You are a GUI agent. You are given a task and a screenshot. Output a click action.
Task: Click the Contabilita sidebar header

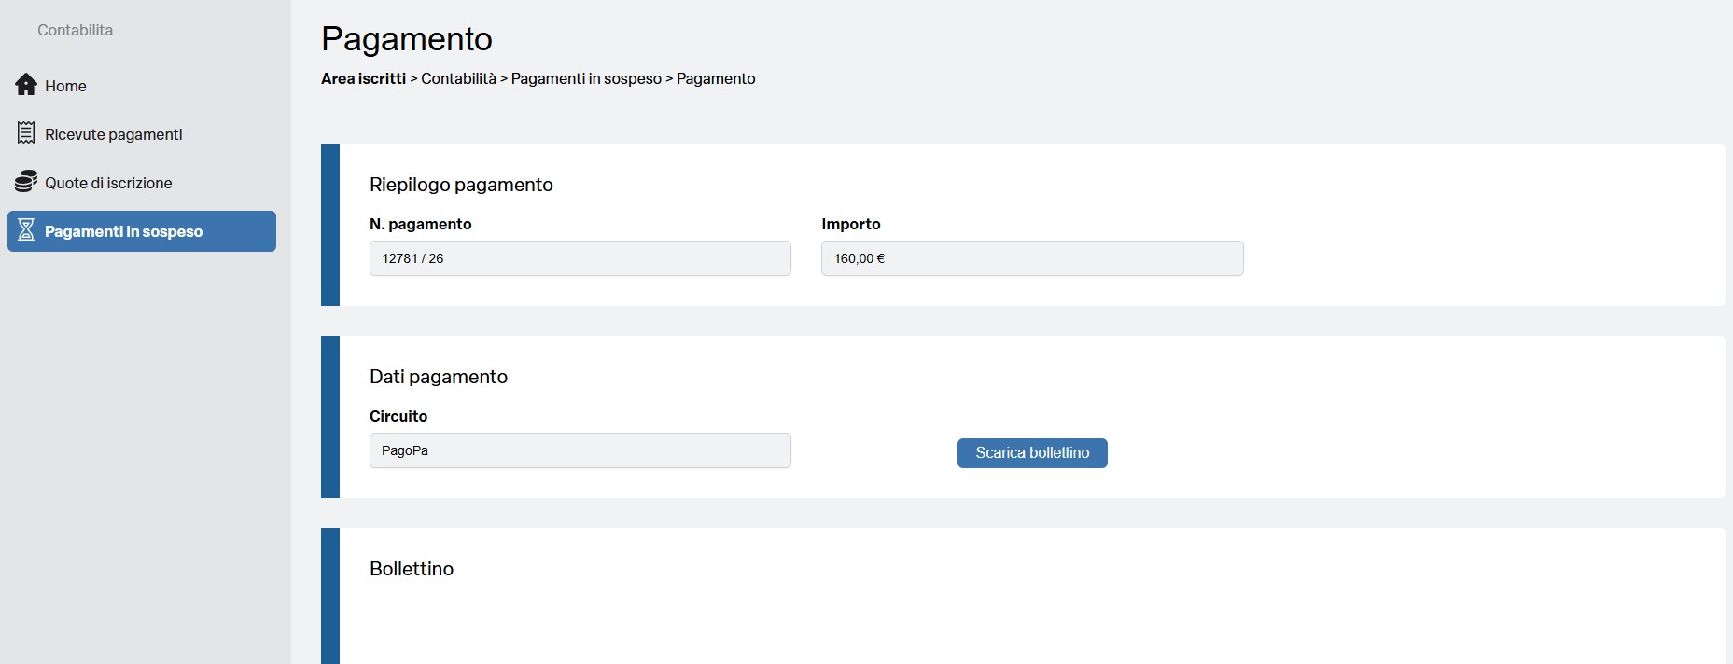(75, 30)
